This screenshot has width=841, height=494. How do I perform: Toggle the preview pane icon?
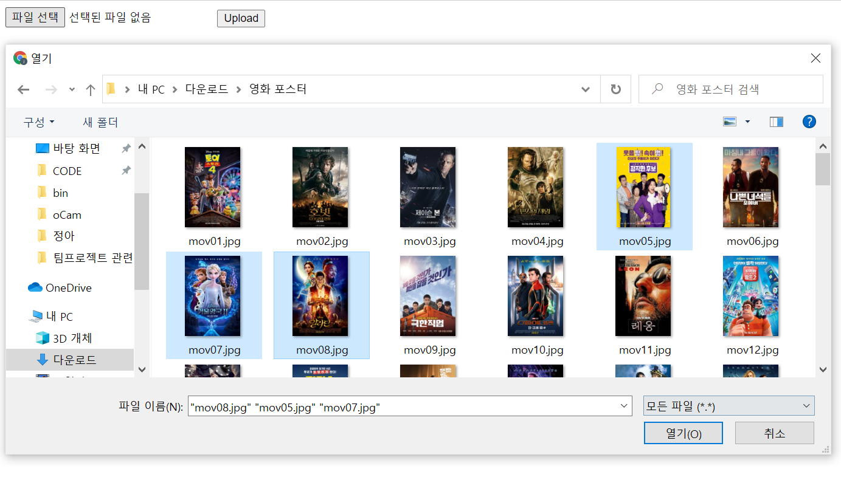tap(777, 122)
